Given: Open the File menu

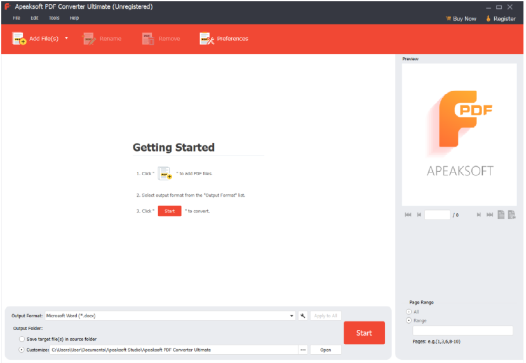Looking at the screenshot, I should tap(17, 18).
